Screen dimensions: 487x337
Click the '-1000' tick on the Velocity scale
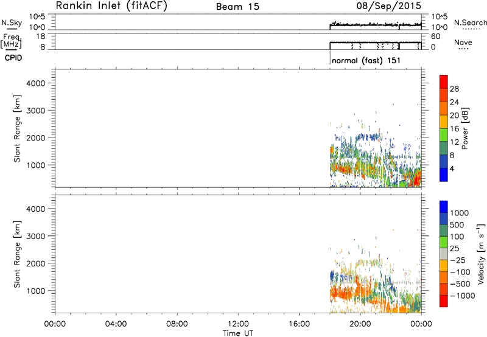[462, 296]
